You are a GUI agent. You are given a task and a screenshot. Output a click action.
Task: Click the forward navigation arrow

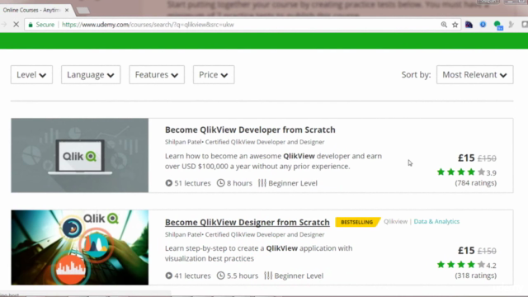coord(4,25)
